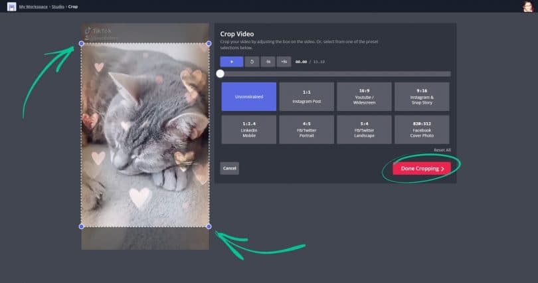Click the bottom-left crop corner handle
Image resolution: width=538 pixels, height=283 pixels.
(x=82, y=227)
